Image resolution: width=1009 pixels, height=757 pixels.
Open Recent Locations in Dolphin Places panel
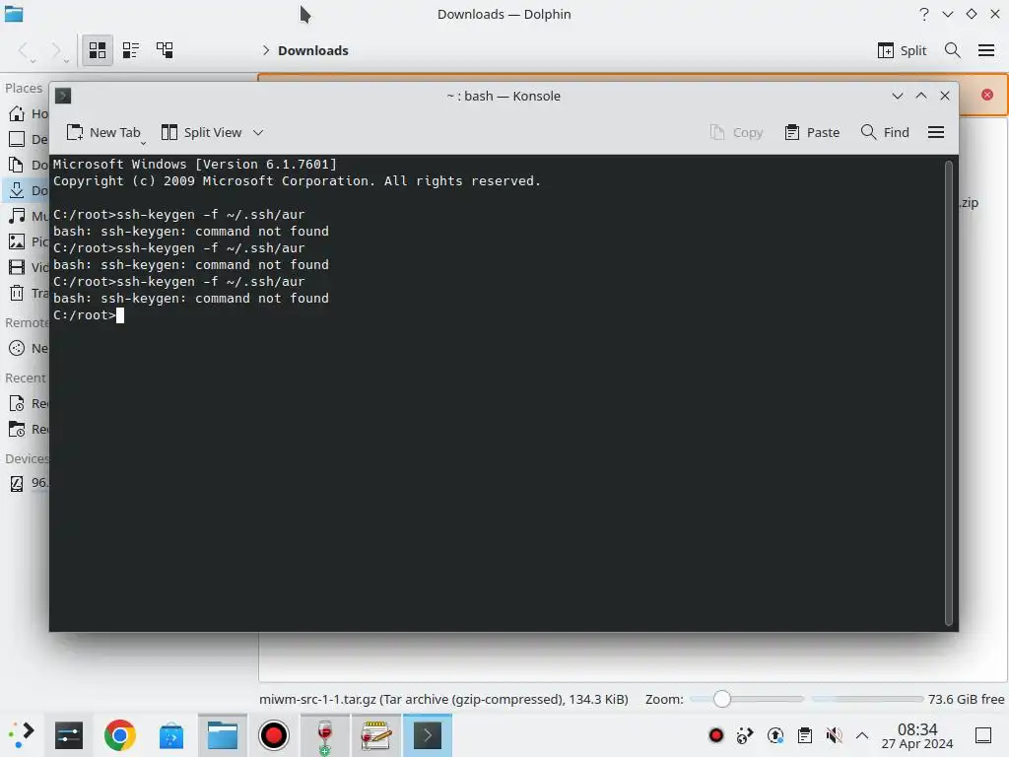[28, 429]
